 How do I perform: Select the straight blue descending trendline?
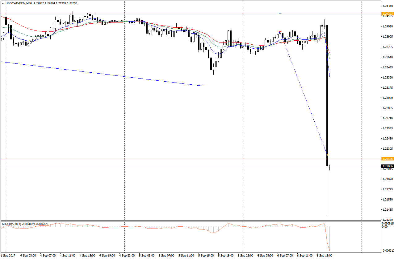click(102, 74)
